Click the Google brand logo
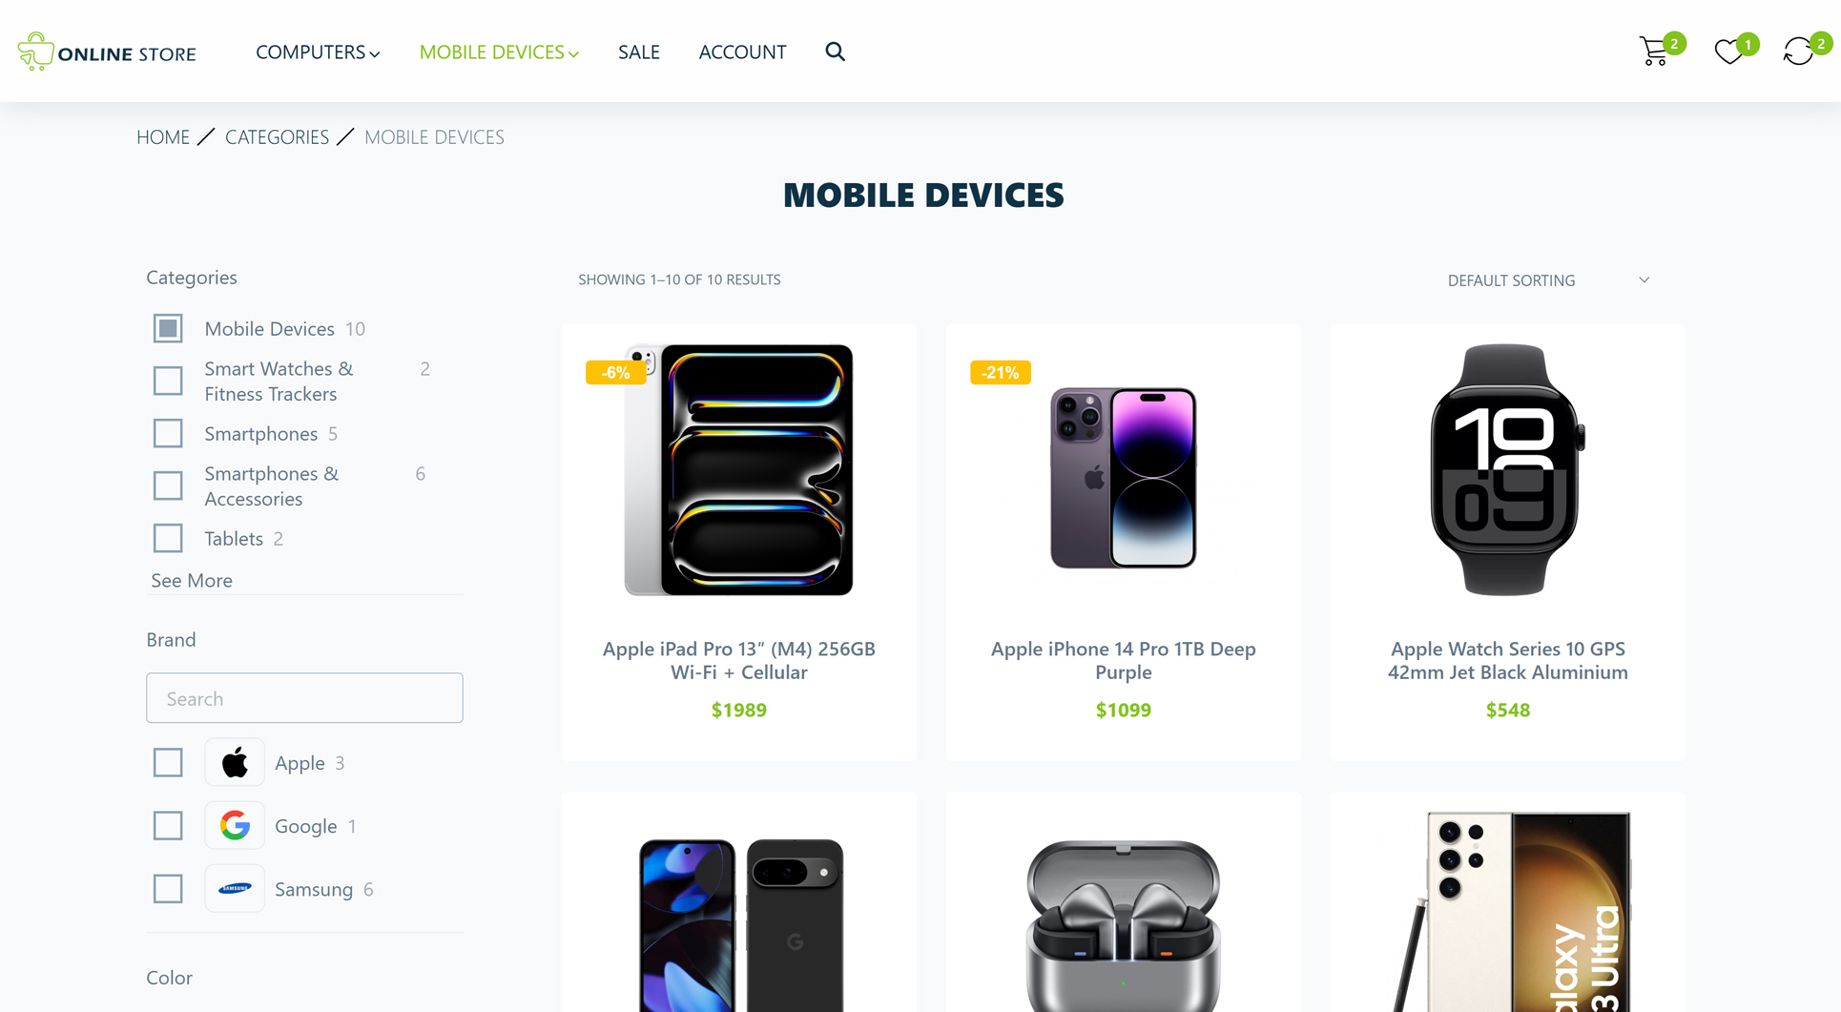1841x1012 pixels. pyautogui.click(x=235, y=825)
